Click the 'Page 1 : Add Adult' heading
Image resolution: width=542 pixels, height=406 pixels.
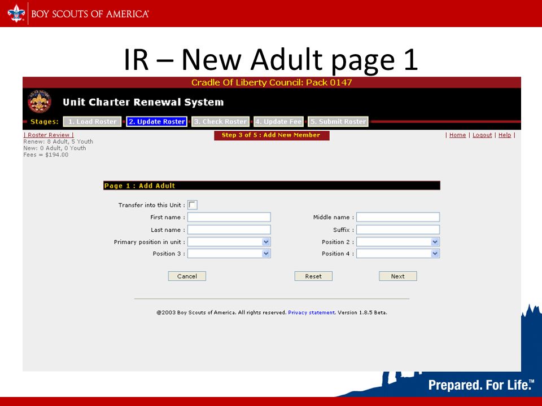[x=139, y=186]
